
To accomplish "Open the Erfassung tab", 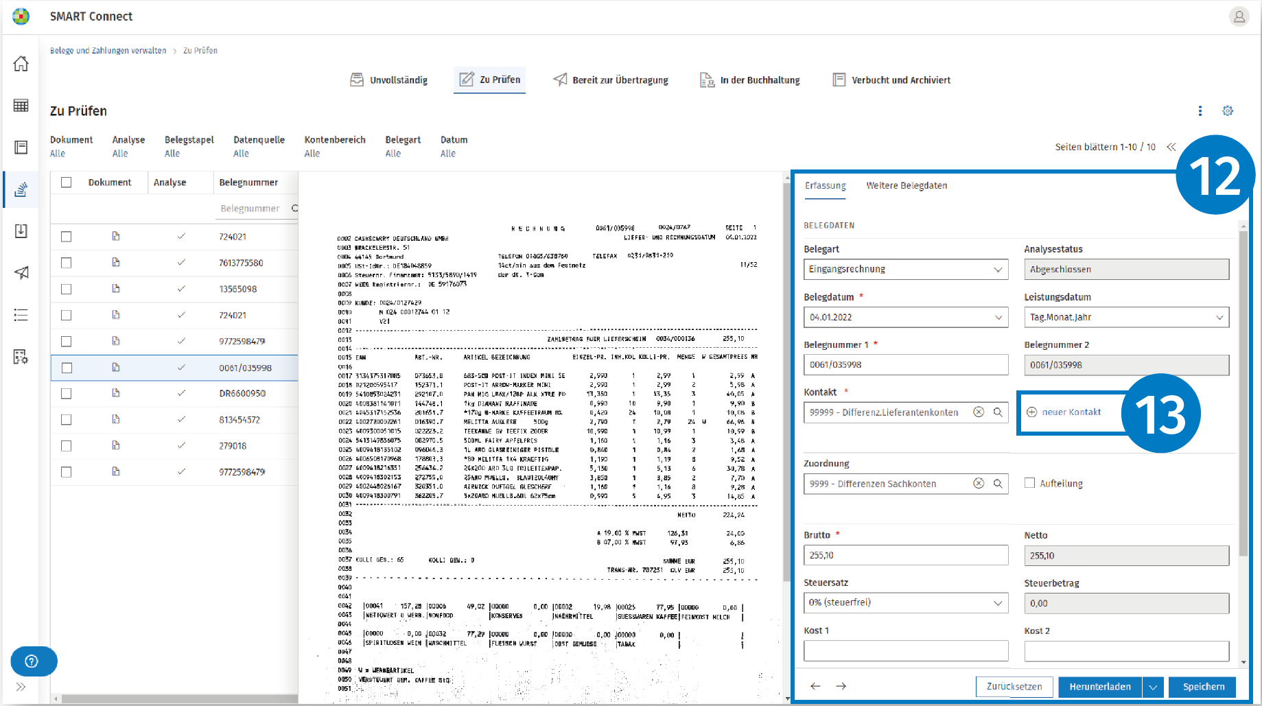I will pyautogui.click(x=825, y=185).
